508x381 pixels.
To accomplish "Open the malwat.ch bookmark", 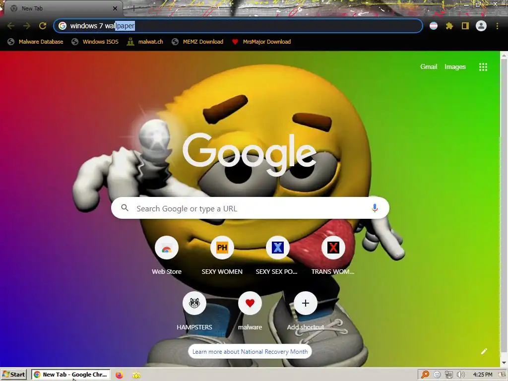I will click(x=145, y=42).
